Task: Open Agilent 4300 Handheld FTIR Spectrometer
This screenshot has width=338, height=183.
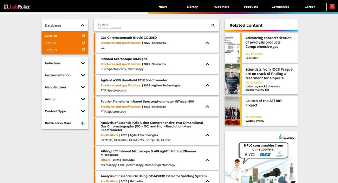Action: (x=134, y=80)
